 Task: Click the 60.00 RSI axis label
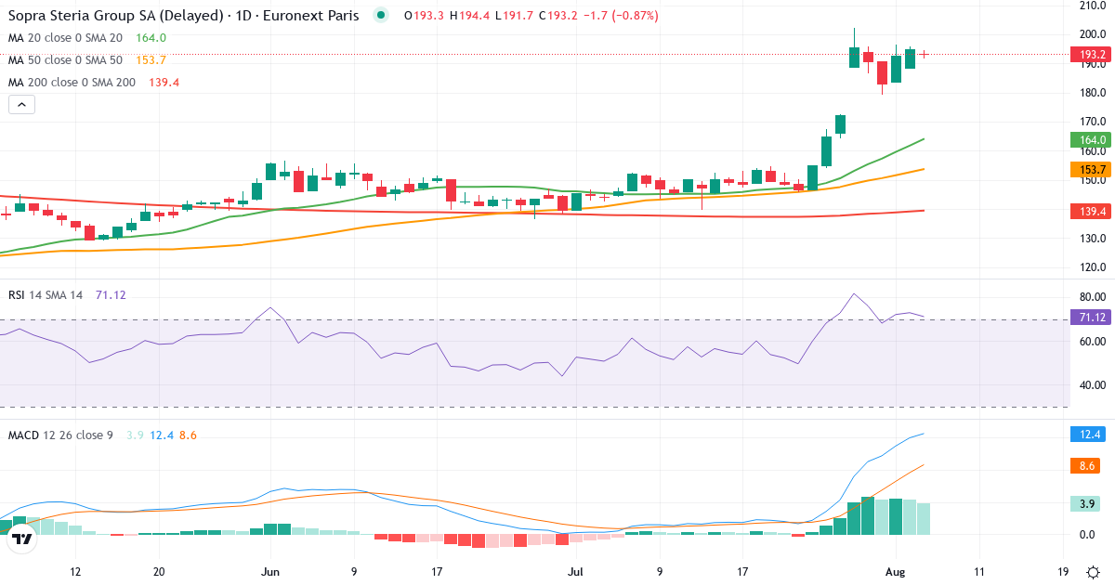[1091, 342]
